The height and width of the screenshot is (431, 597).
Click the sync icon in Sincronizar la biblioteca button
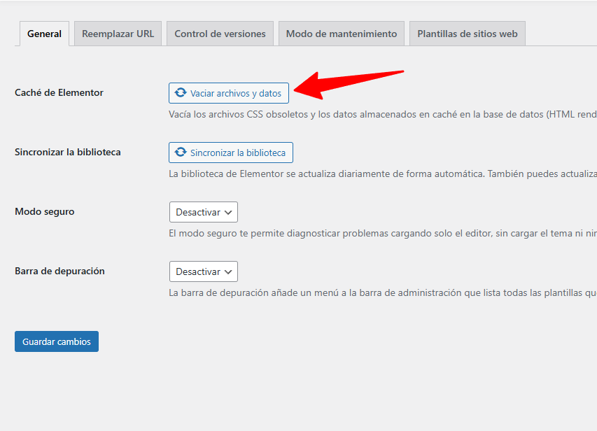pos(181,153)
